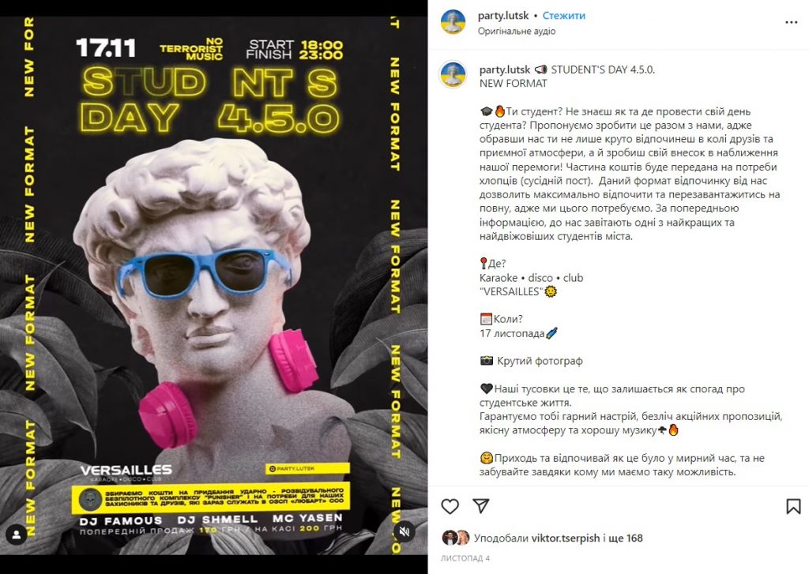
Task: Click the liker avatars next to Уподобали
Action: coord(456,538)
